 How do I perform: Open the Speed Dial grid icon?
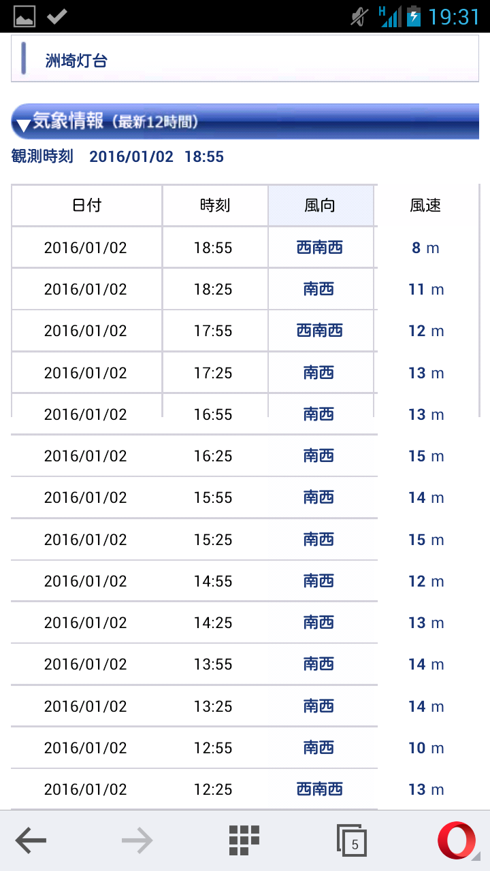[x=244, y=840]
